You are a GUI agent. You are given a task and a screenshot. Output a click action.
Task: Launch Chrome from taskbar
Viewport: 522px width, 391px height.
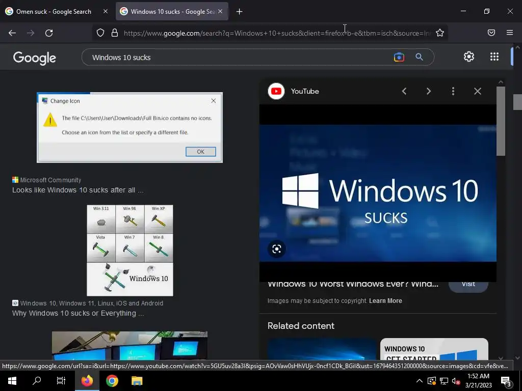tap(112, 381)
